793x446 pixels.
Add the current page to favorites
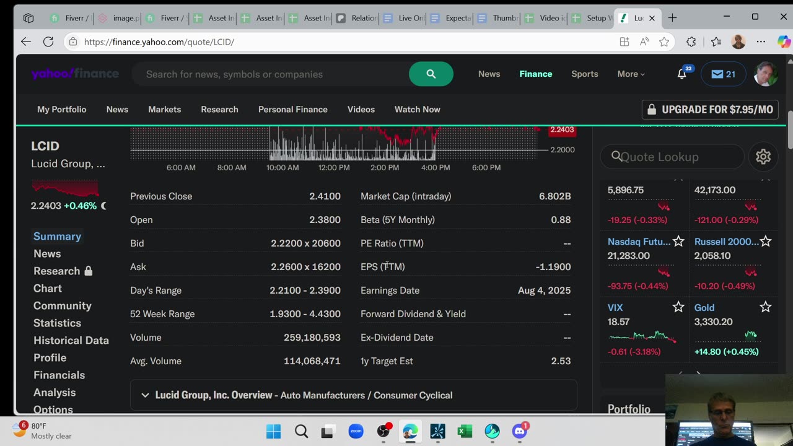point(664,42)
